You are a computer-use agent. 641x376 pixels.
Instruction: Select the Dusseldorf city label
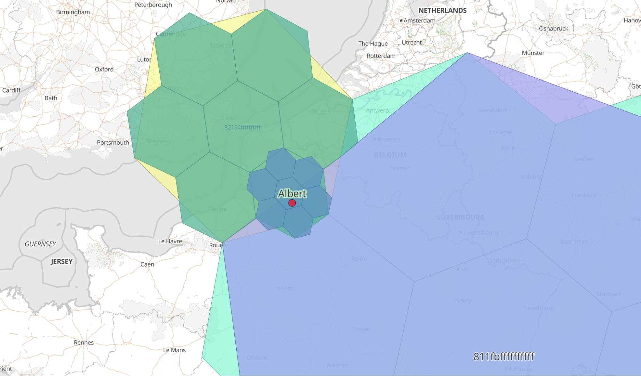click(492, 110)
